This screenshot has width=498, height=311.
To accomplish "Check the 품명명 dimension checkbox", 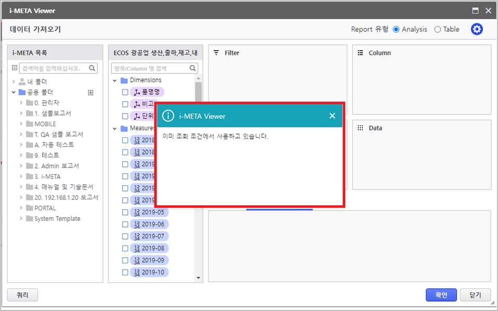I will [125, 92].
